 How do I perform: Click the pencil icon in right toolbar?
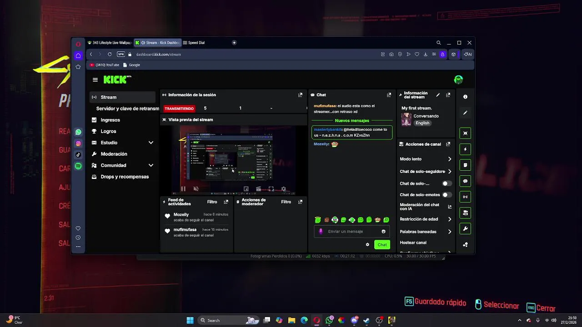[x=465, y=113]
